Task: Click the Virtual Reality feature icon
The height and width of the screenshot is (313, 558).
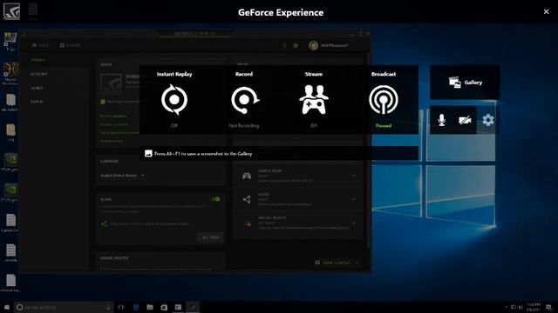Action: [x=247, y=223]
